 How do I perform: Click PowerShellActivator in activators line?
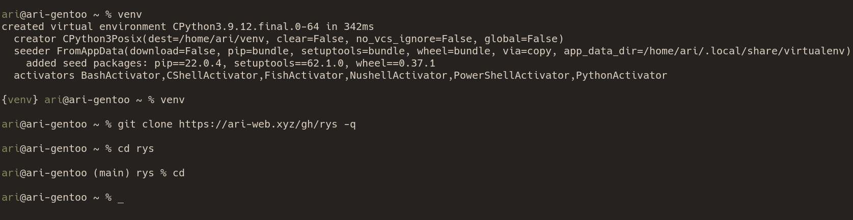pos(512,76)
